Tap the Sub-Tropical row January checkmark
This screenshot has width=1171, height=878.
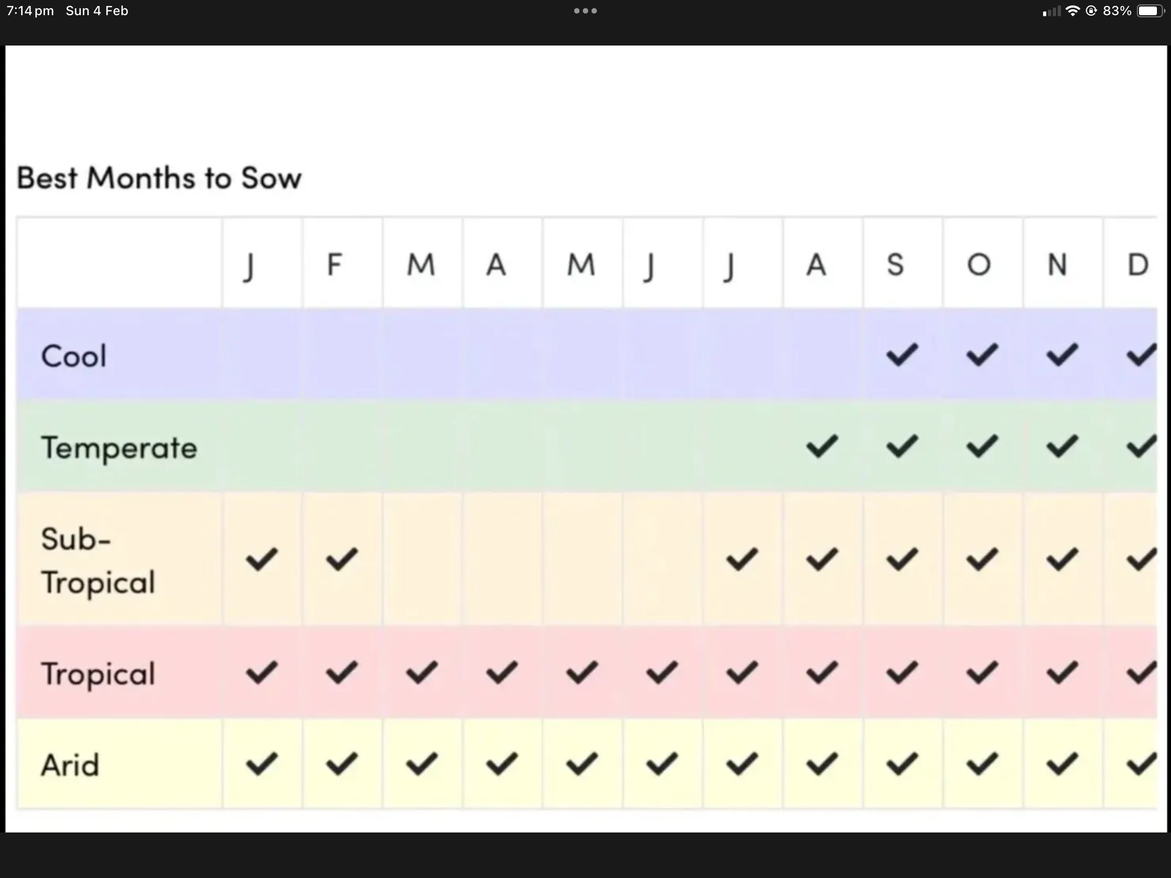click(x=262, y=559)
